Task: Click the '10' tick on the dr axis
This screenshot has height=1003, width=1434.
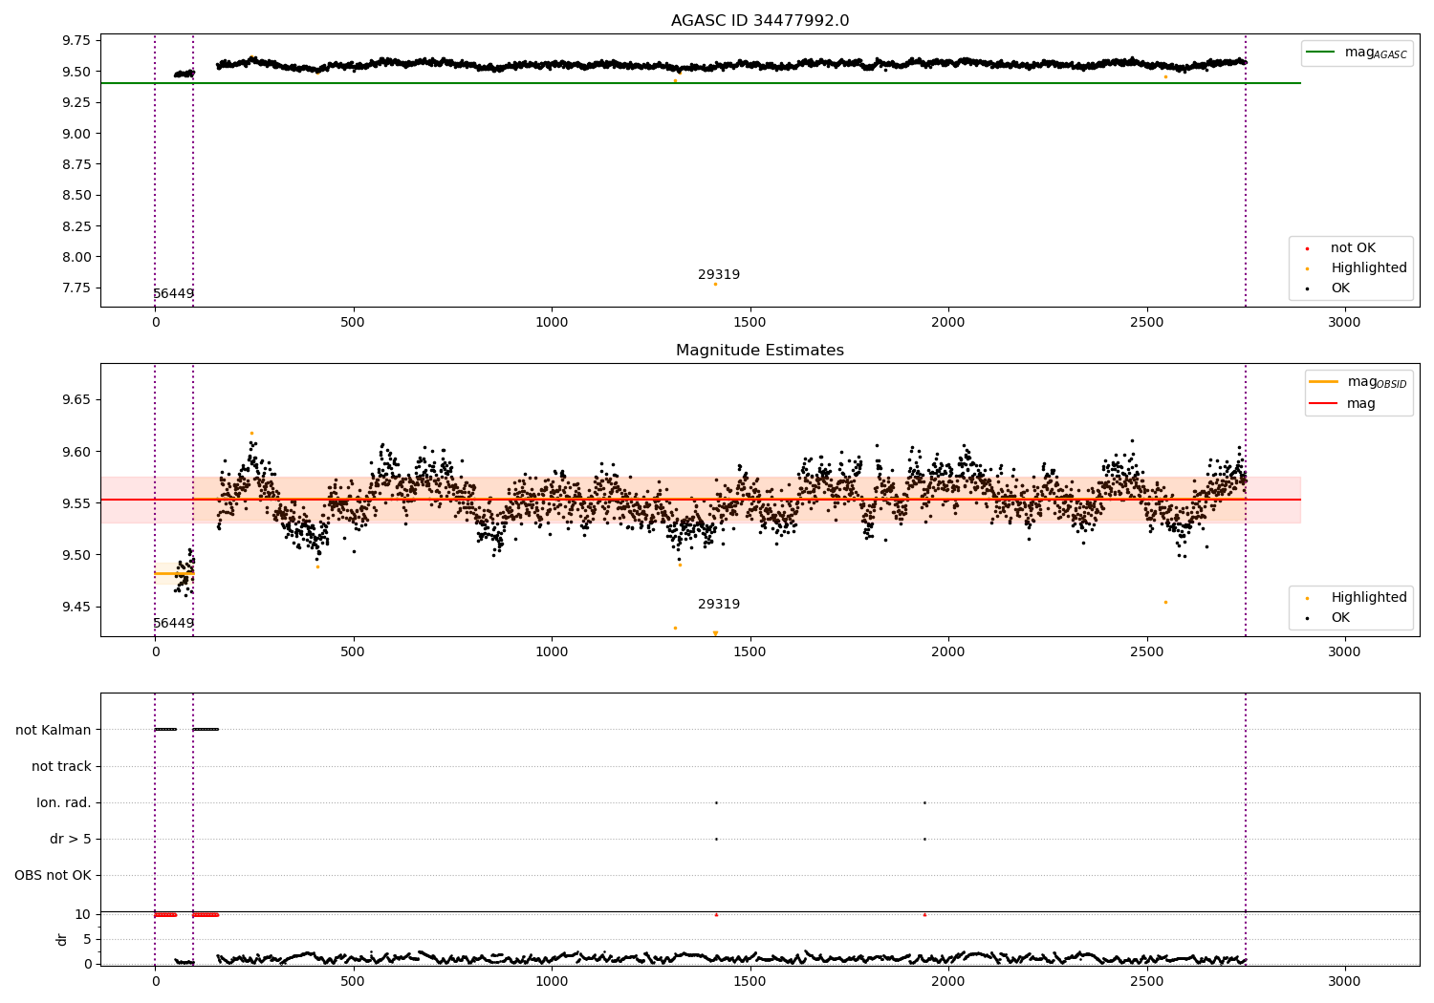Action: (x=83, y=914)
